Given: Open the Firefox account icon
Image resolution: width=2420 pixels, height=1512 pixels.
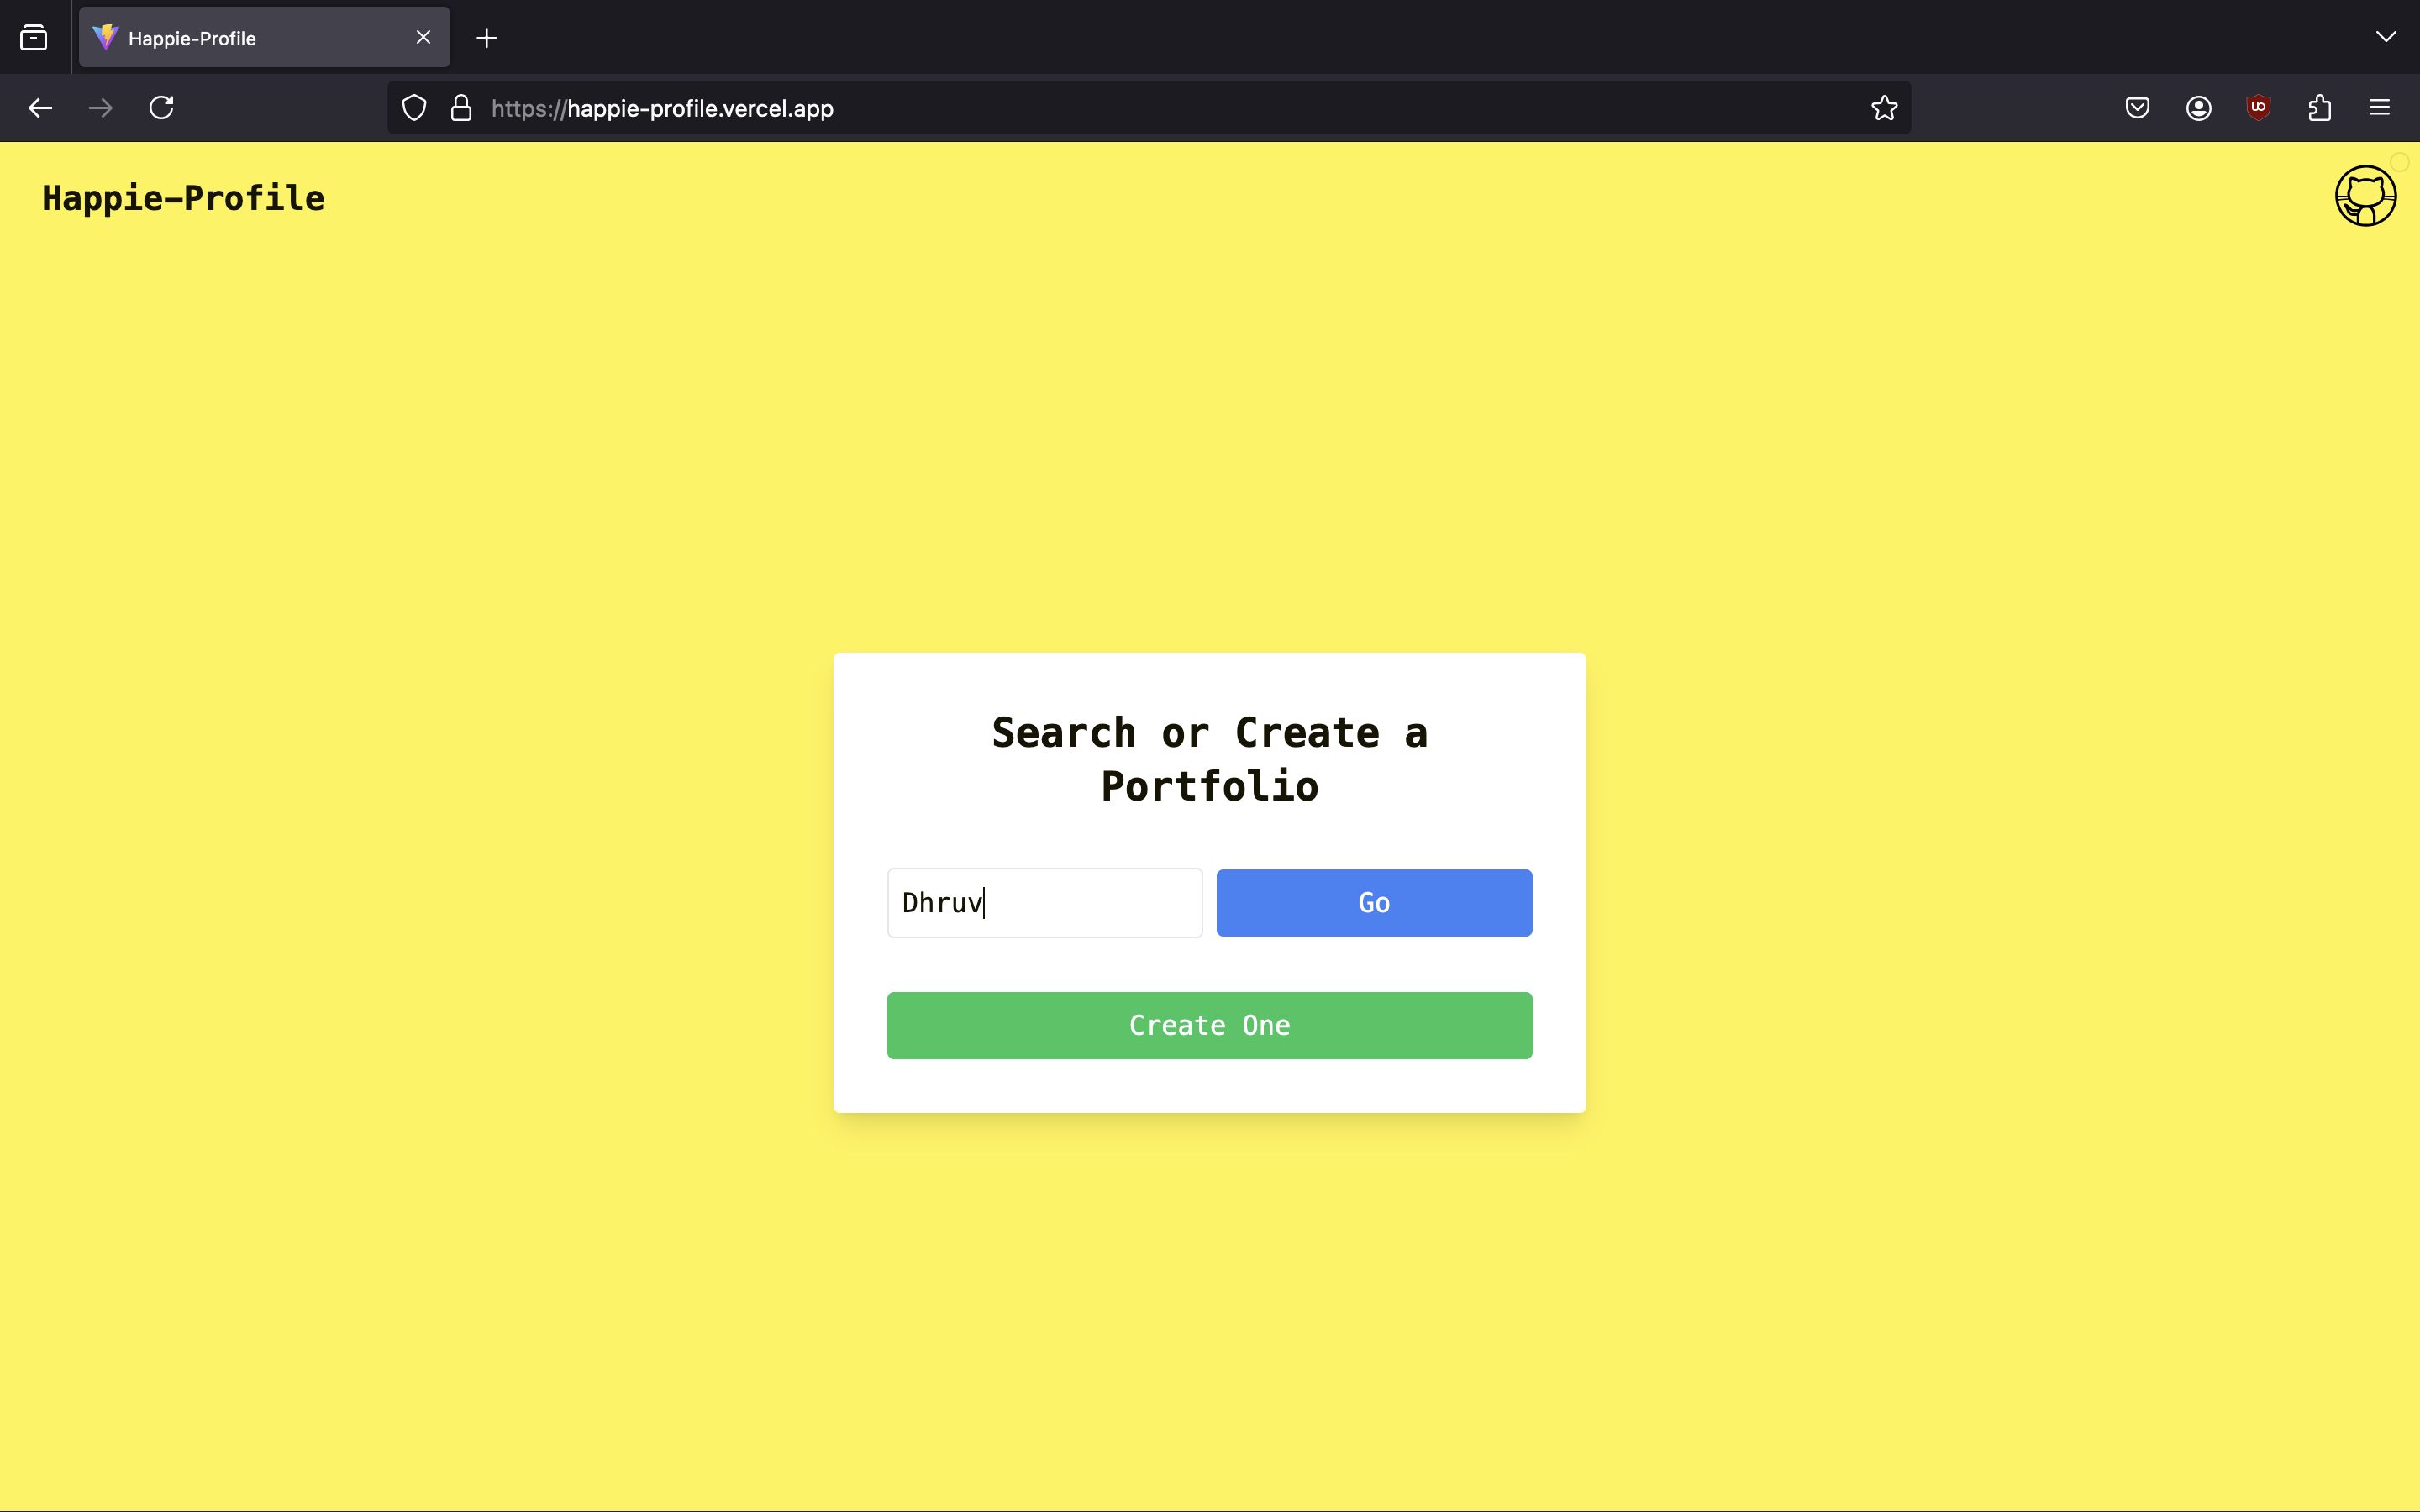Looking at the screenshot, I should [2198, 108].
